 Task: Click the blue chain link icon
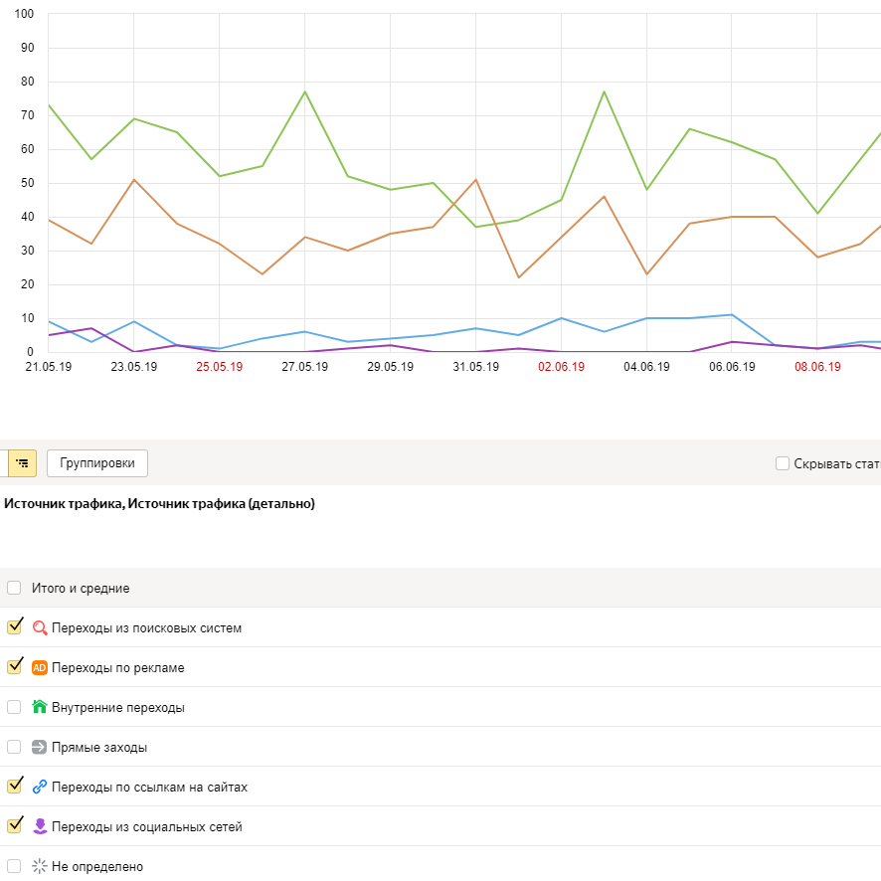click(40, 787)
